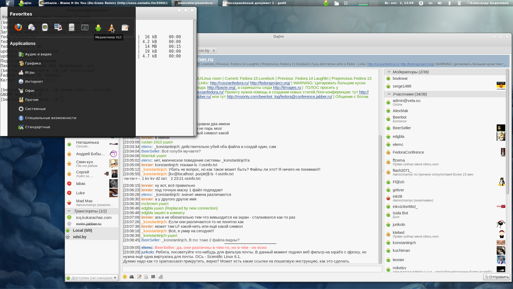Open the file cabinet favorite icon

pos(72,27)
